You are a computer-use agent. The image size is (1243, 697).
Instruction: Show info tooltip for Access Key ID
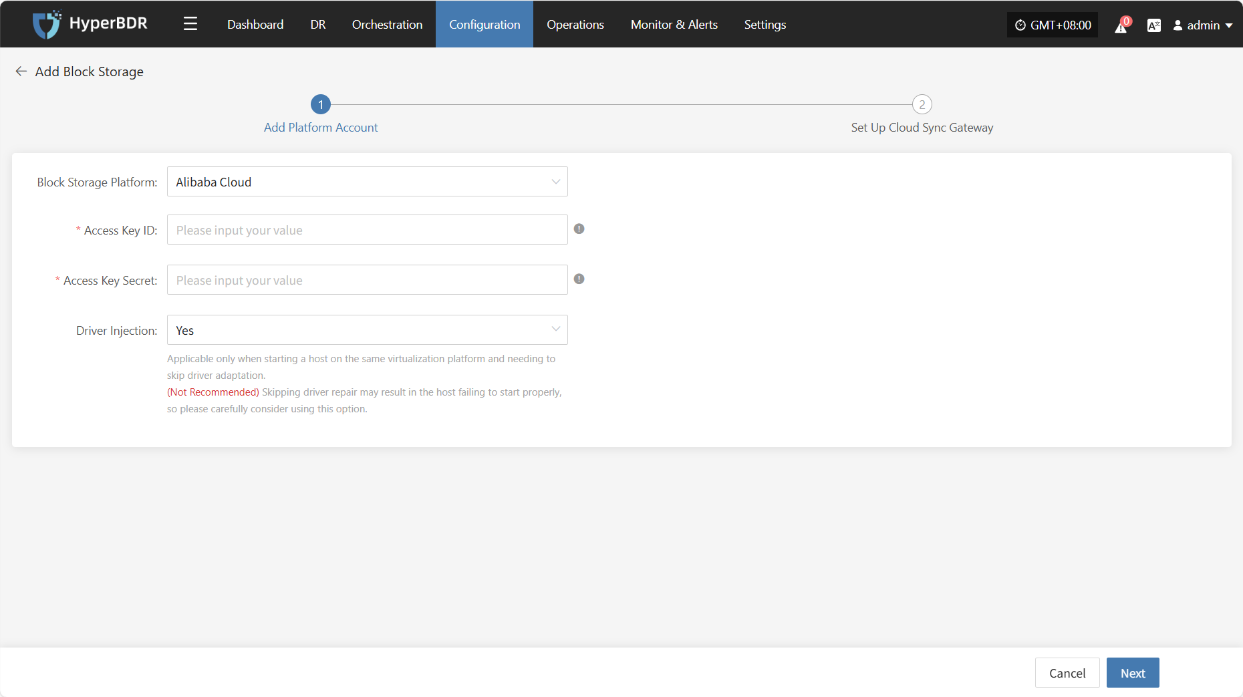[579, 229]
